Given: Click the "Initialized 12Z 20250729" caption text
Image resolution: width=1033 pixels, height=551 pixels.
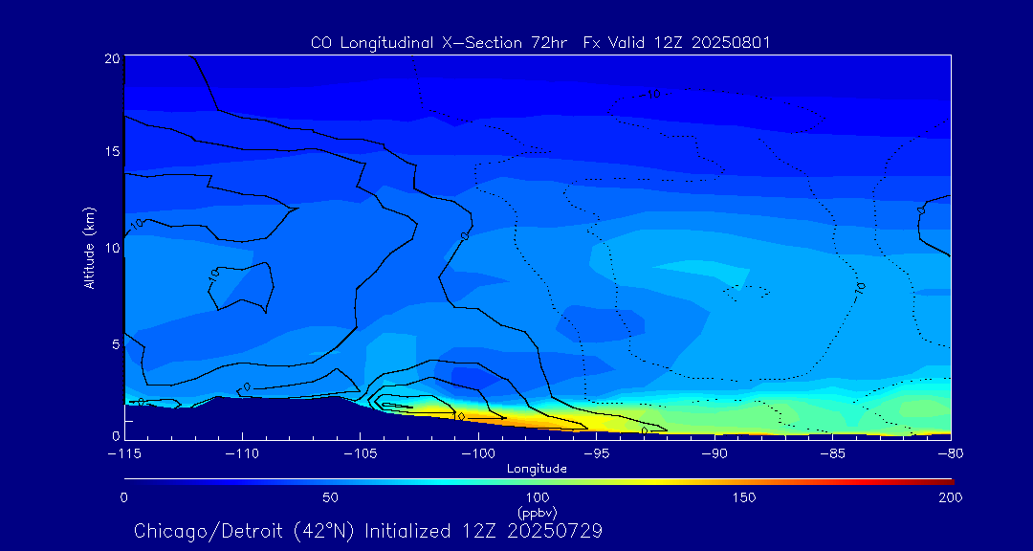Looking at the screenshot, I should (484, 531).
